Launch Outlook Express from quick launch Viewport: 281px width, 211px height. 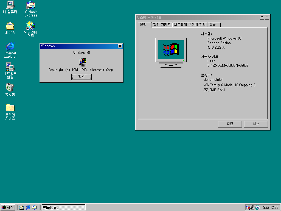click(34, 207)
